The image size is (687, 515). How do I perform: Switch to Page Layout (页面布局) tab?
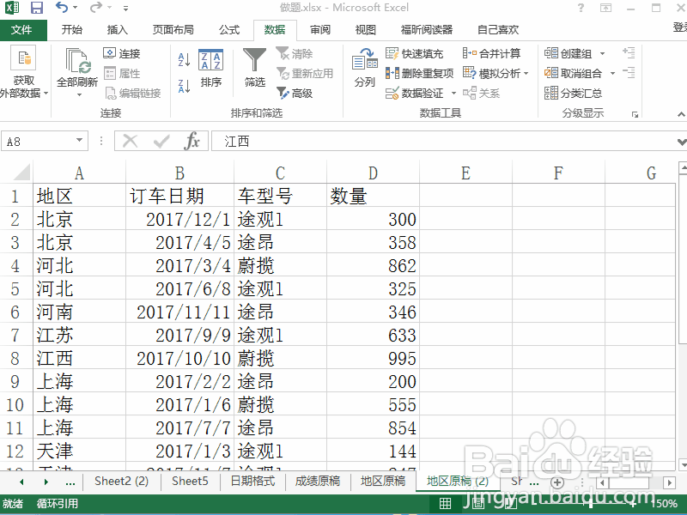tap(173, 30)
